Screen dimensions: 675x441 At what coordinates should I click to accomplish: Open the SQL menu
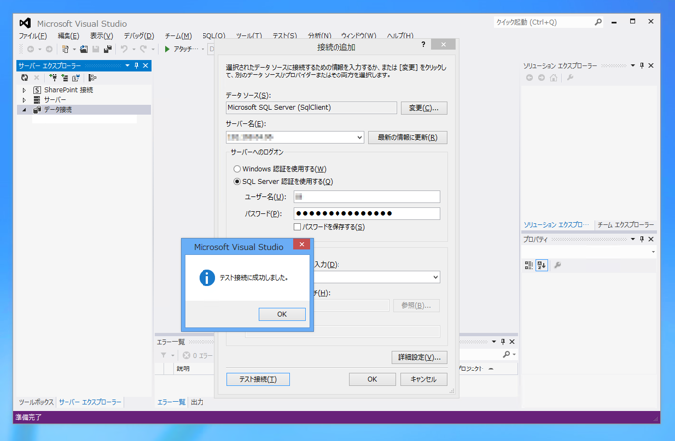click(x=214, y=36)
